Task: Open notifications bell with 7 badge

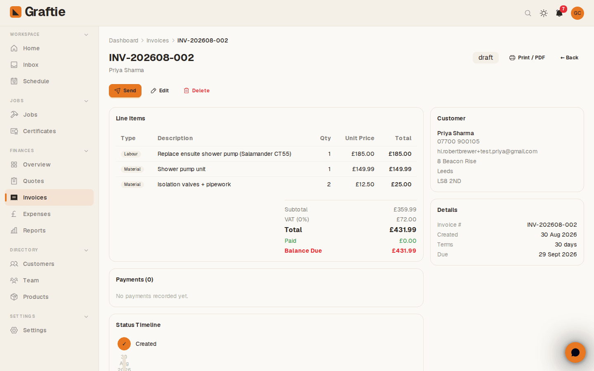Action: click(x=559, y=13)
